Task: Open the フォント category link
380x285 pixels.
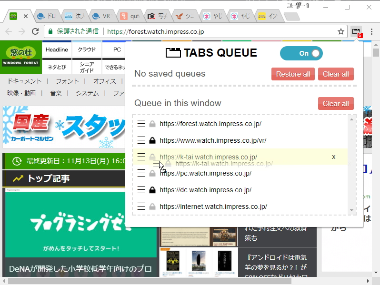Action: 67,81
